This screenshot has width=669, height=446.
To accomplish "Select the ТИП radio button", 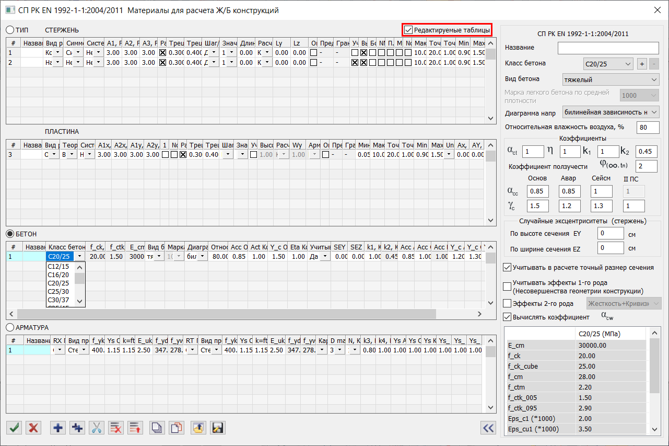I will coord(10,30).
